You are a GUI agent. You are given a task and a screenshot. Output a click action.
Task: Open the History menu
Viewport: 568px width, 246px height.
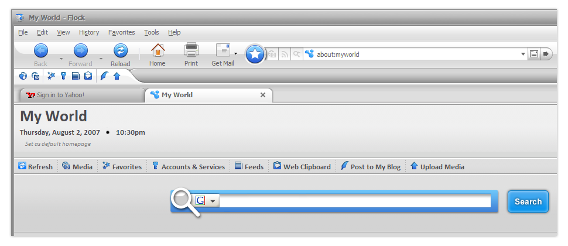pos(89,32)
